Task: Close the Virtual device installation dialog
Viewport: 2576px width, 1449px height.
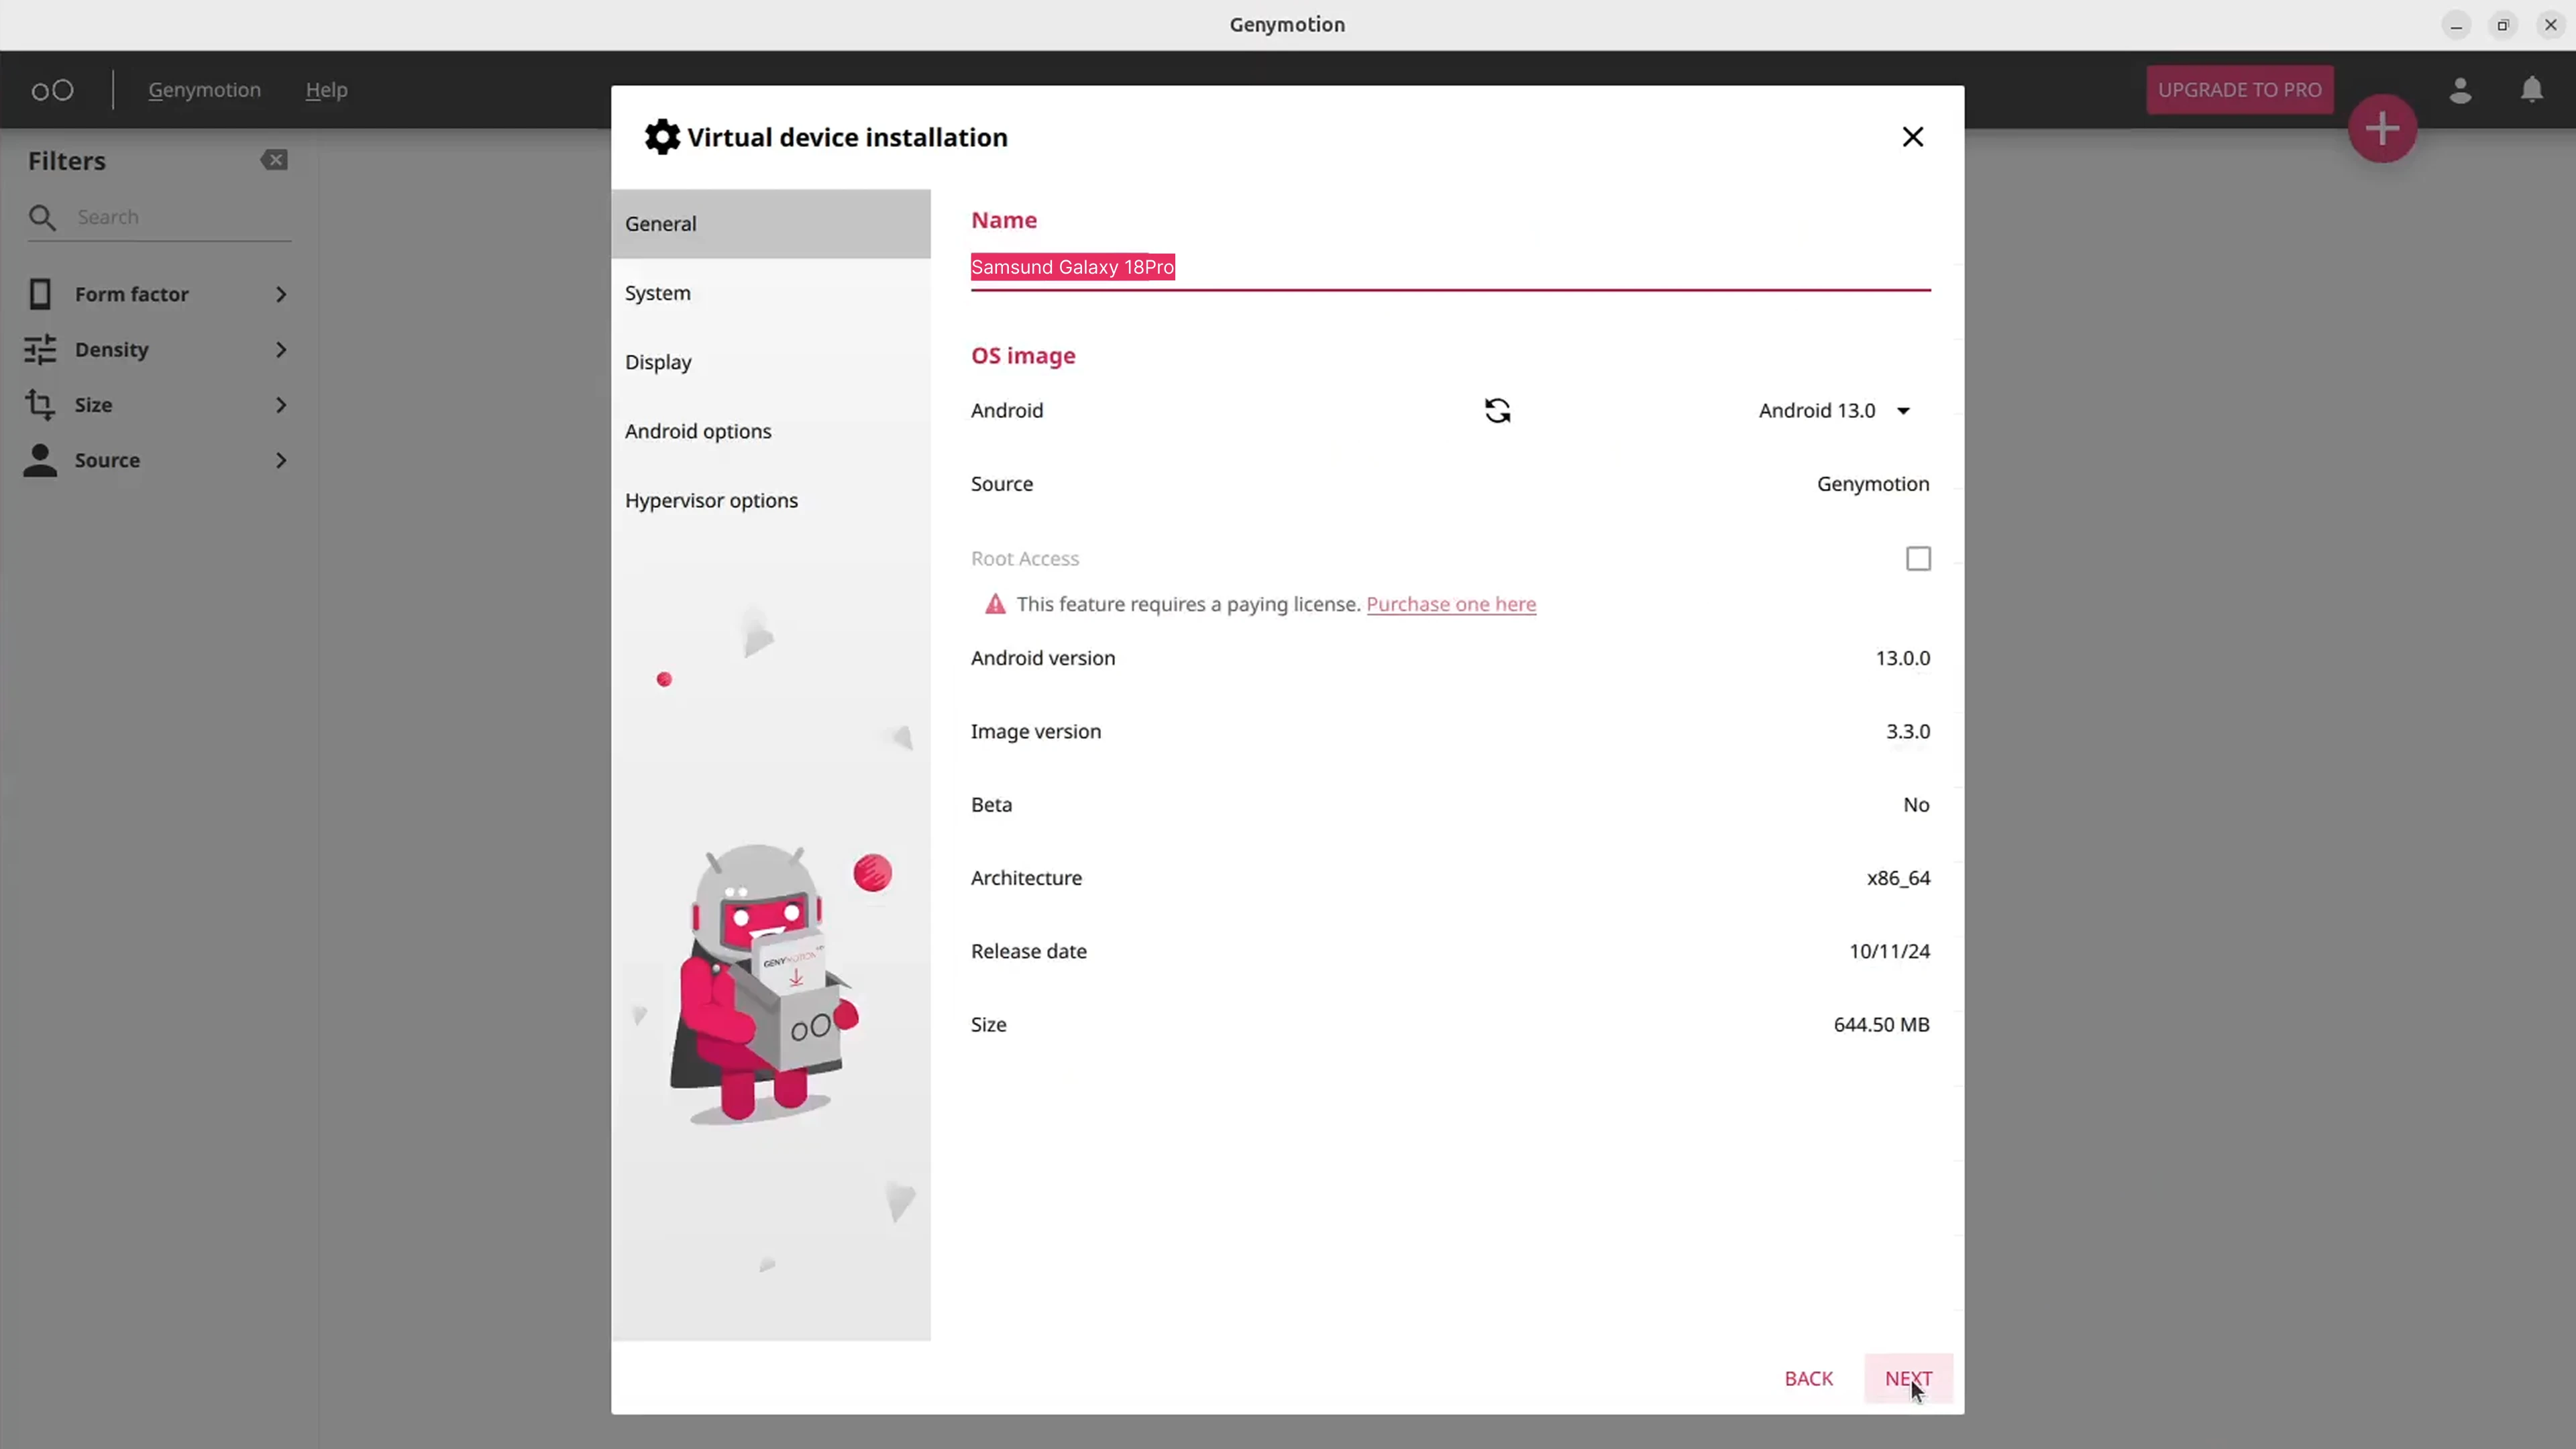Action: [1912, 137]
